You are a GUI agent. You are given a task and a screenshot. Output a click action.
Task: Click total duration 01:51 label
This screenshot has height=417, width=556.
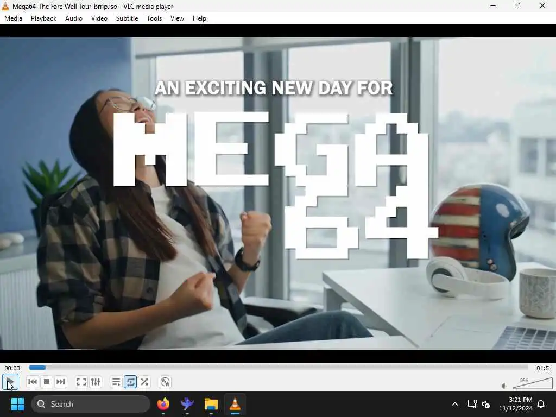544,368
